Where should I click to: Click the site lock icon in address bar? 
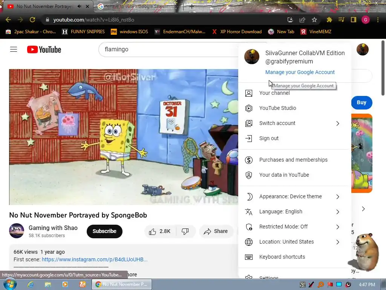point(47,20)
